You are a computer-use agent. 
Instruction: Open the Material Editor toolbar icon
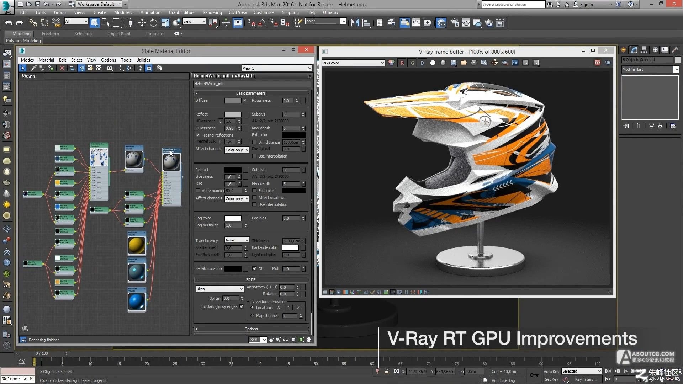click(441, 23)
